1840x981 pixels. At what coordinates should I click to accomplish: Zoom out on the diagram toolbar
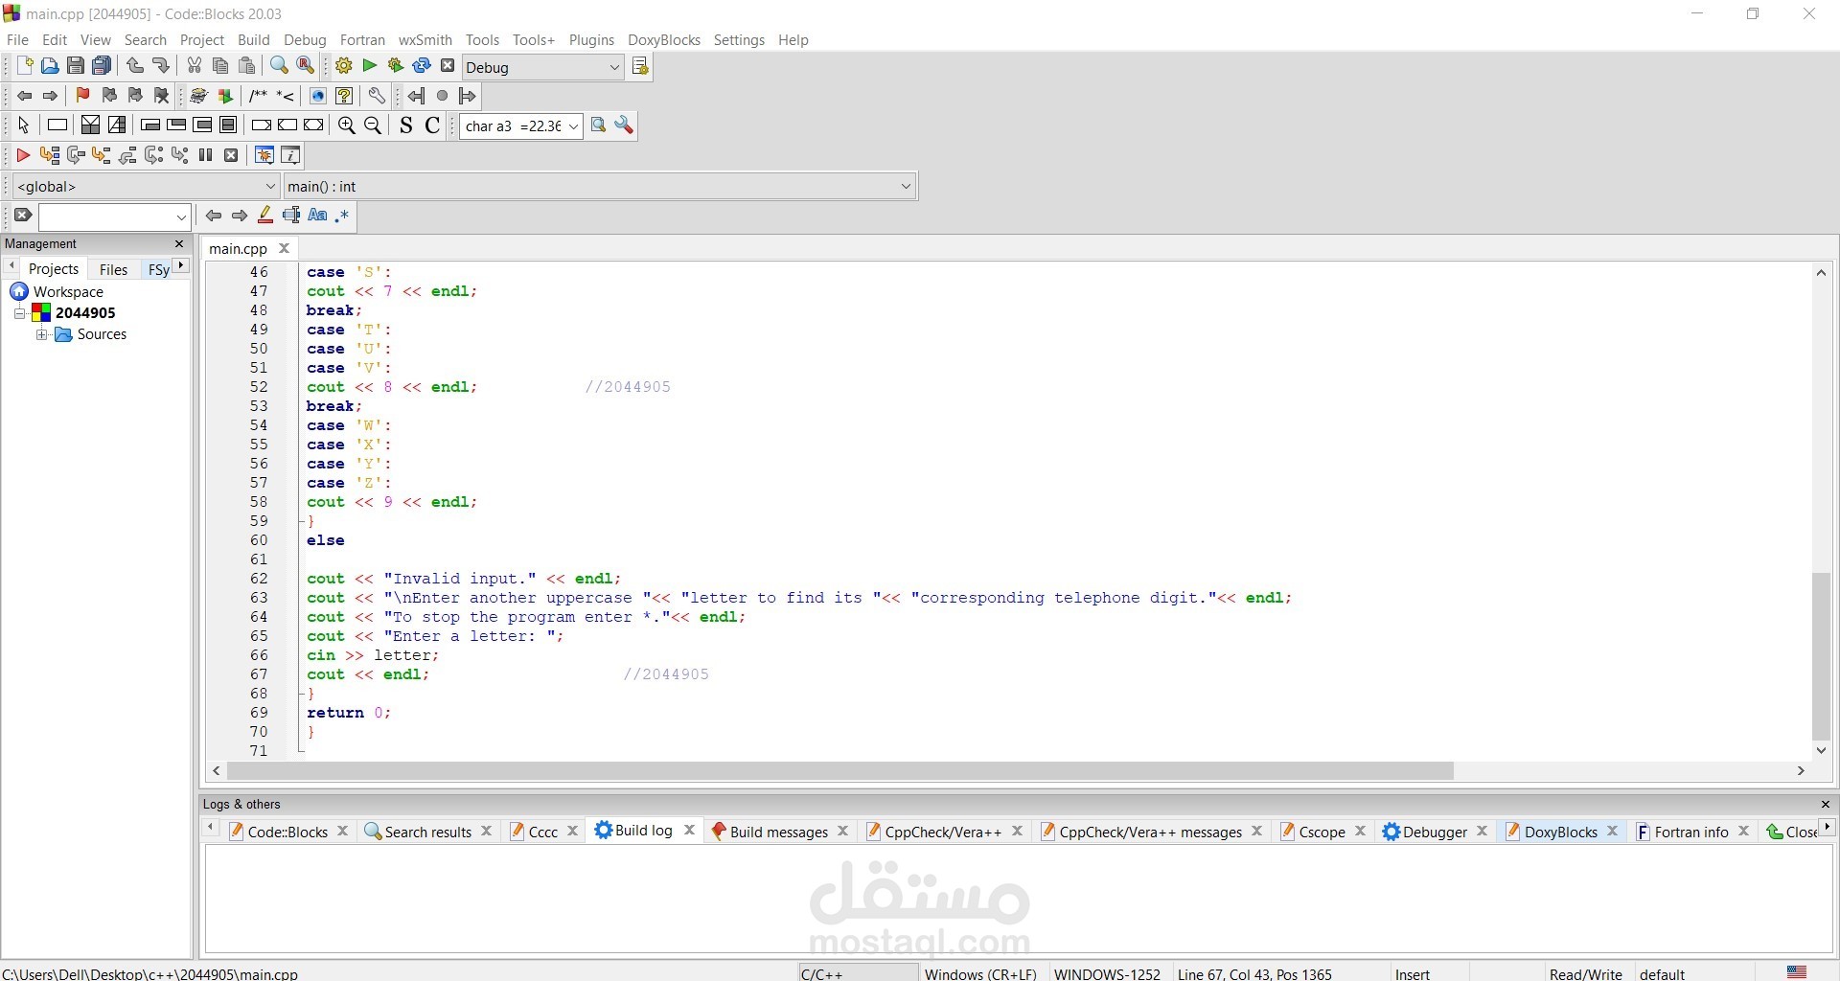click(x=374, y=125)
